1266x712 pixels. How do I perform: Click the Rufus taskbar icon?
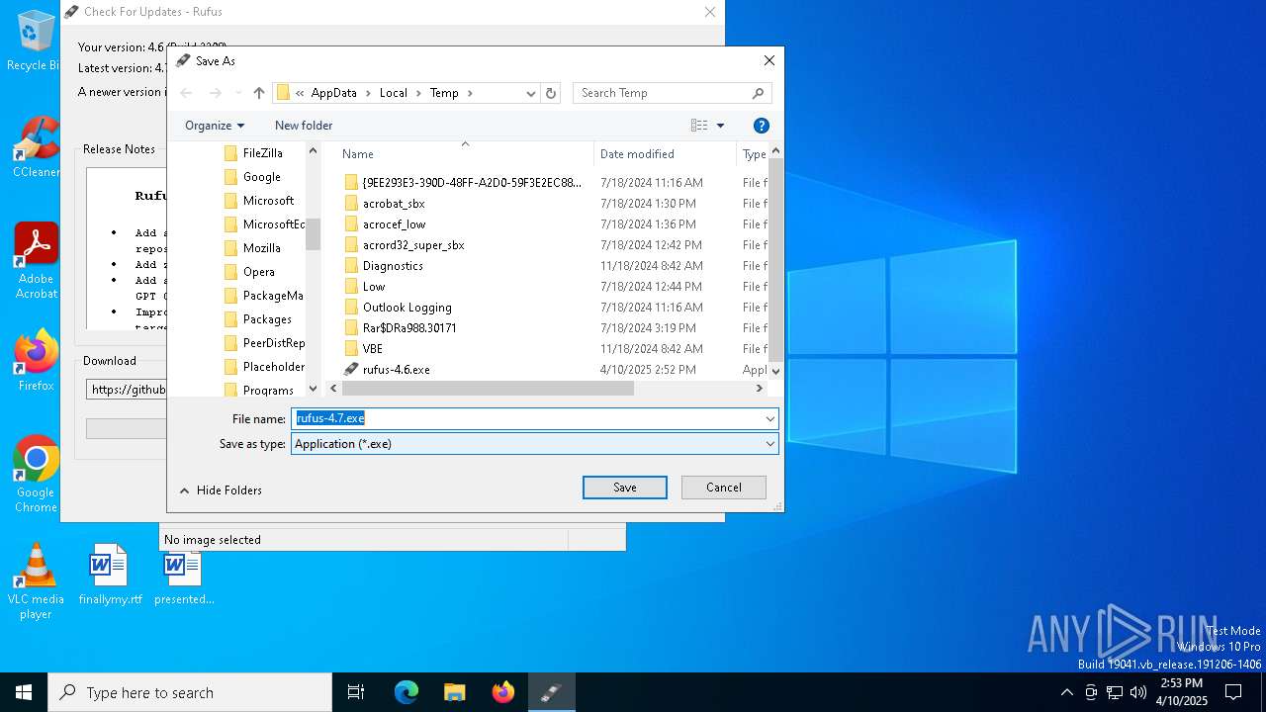tap(551, 692)
